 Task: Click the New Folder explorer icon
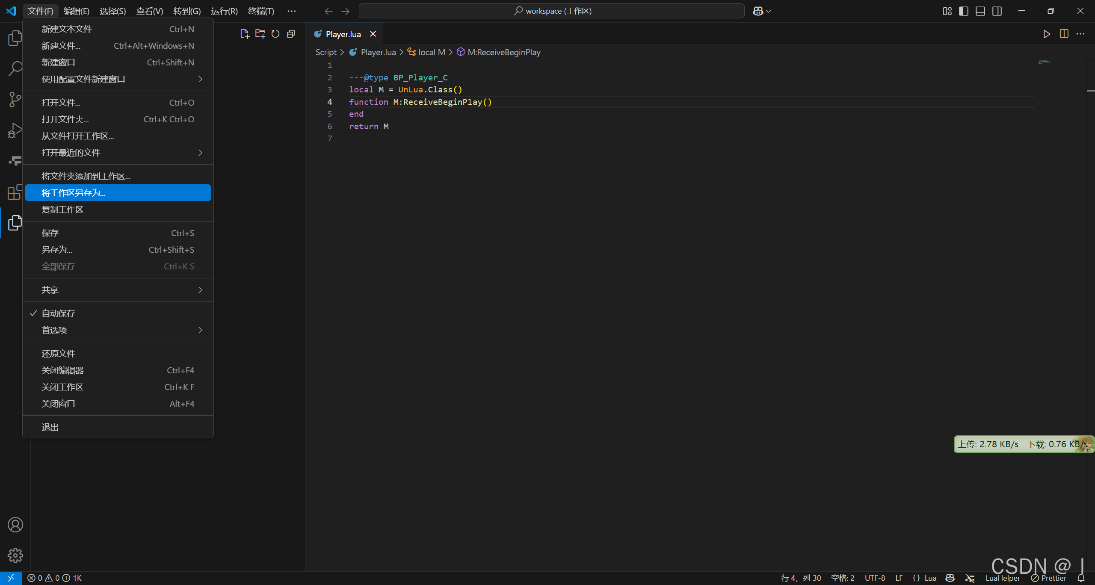point(260,34)
